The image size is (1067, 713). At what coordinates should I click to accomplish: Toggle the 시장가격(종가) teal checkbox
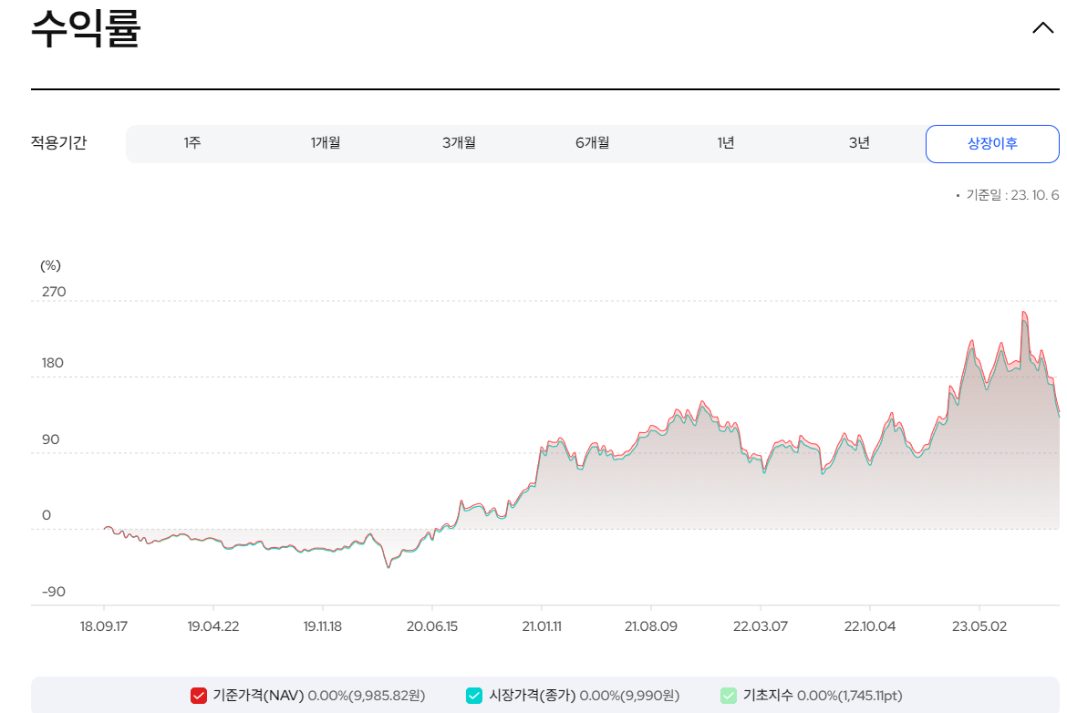(474, 696)
